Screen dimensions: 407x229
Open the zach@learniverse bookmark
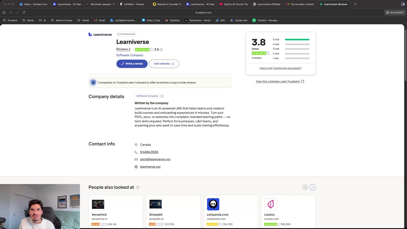pyautogui.click(x=123, y=20)
